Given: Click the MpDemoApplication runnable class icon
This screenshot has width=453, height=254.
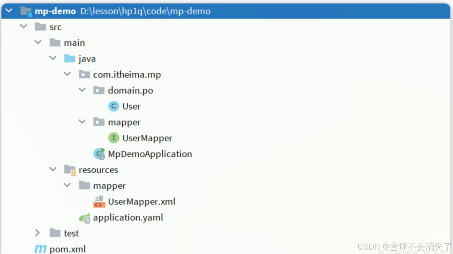Looking at the screenshot, I should tap(98, 154).
